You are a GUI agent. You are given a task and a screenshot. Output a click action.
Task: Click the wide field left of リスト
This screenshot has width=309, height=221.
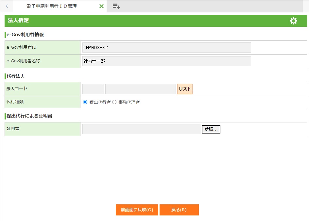pos(140,89)
